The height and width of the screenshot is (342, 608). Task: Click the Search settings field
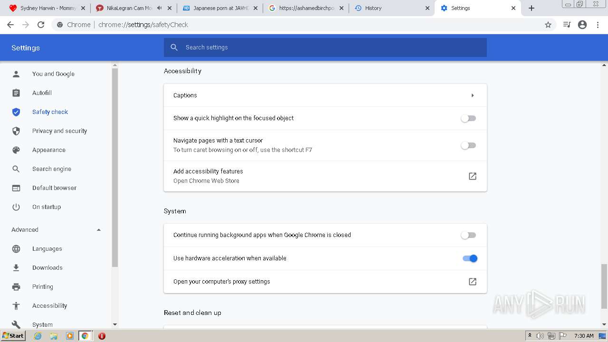pos(332,47)
